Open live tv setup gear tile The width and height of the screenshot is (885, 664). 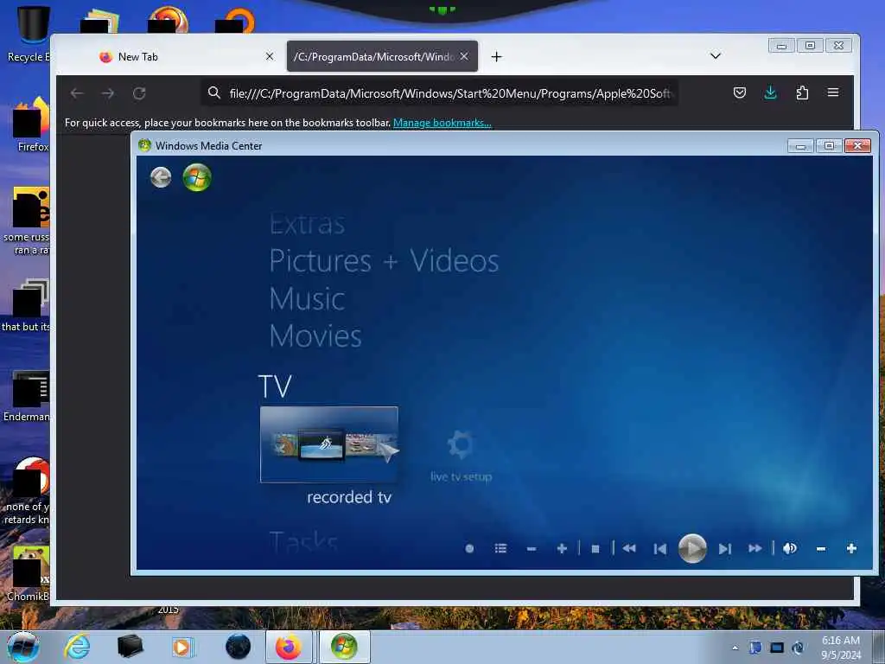[x=462, y=456]
